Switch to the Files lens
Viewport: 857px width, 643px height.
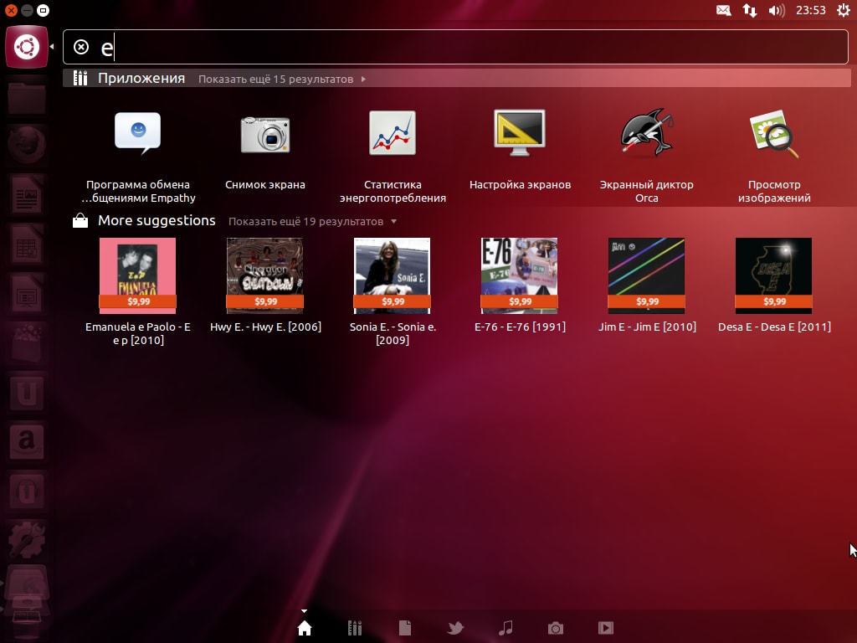405,628
